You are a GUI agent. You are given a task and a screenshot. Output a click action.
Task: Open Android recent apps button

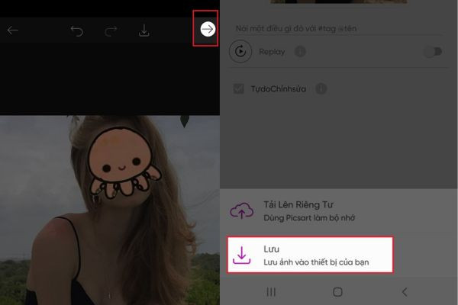coord(271,292)
